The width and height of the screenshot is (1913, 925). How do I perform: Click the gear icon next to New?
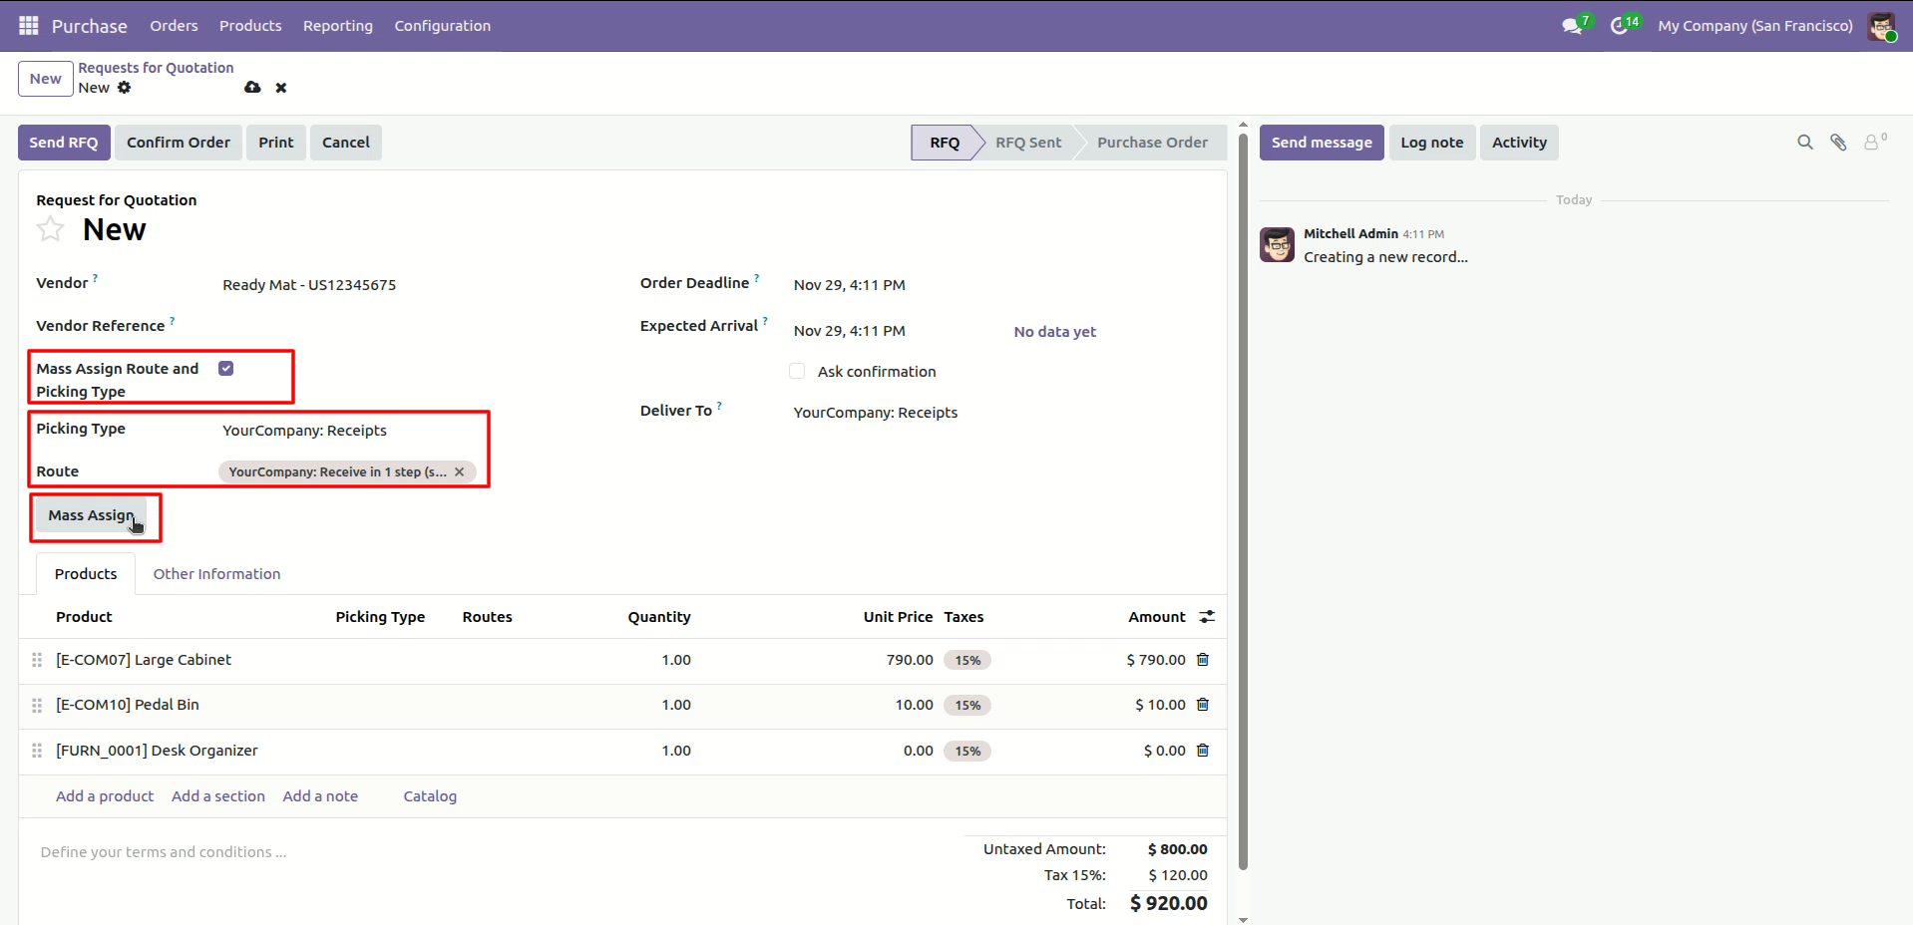point(124,88)
